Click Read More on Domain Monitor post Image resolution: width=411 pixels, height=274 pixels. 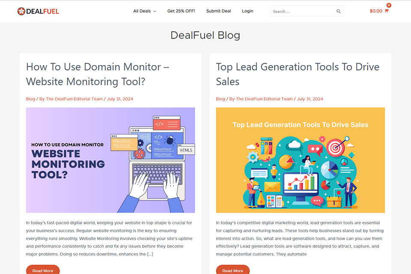pos(43,270)
